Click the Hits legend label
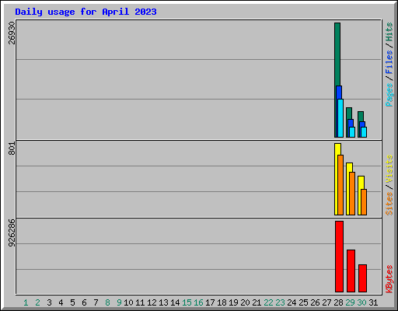Screen dimensions: 398x311 point(389,32)
